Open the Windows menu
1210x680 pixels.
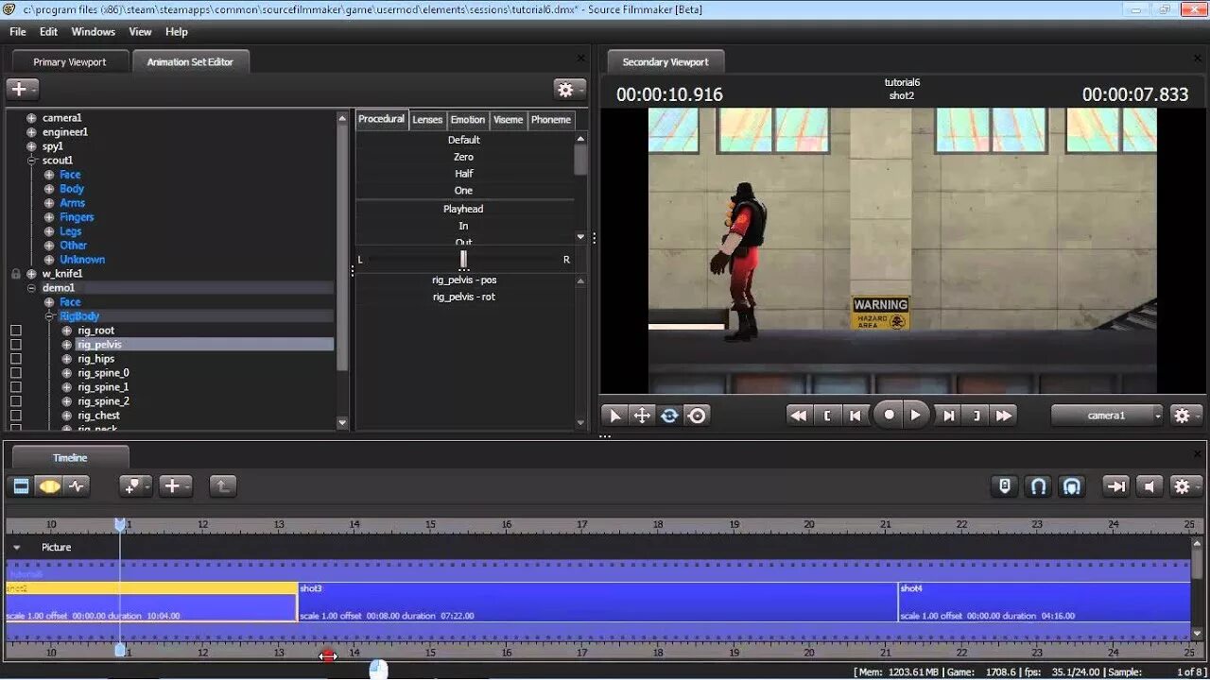[x=93, y=31]
